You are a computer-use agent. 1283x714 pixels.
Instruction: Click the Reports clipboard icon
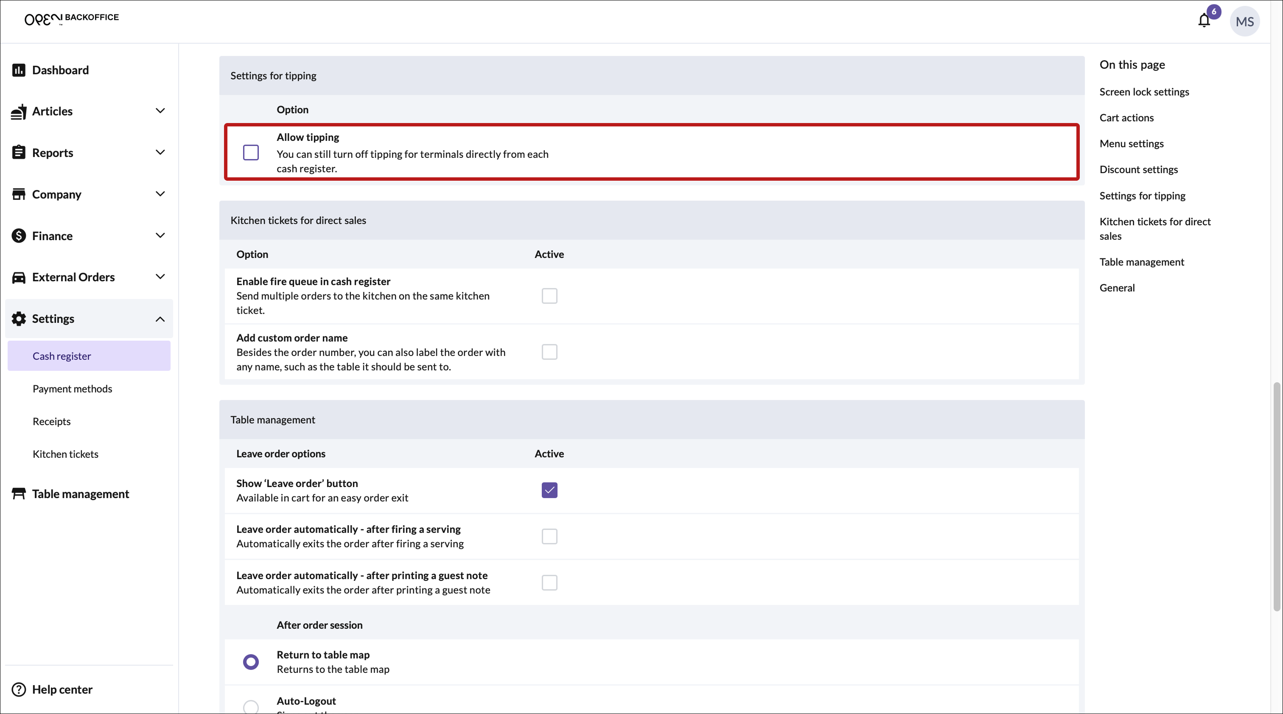pyautogui.click(x=18, y=153)
